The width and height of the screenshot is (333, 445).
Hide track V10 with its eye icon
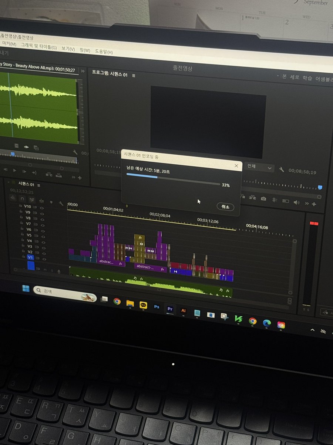click(x=42, y=208)
